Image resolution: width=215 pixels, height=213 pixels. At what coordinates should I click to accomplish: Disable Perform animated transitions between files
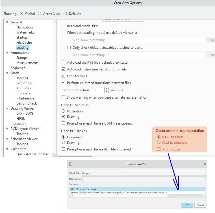pyautogui.click(x=63, y=83)
